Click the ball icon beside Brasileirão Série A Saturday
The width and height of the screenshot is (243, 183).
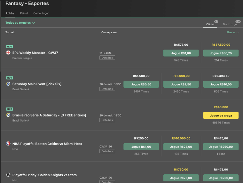point(8,115)
